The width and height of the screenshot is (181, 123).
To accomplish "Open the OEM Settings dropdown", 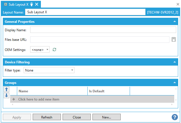I will [x=40, y=50].
